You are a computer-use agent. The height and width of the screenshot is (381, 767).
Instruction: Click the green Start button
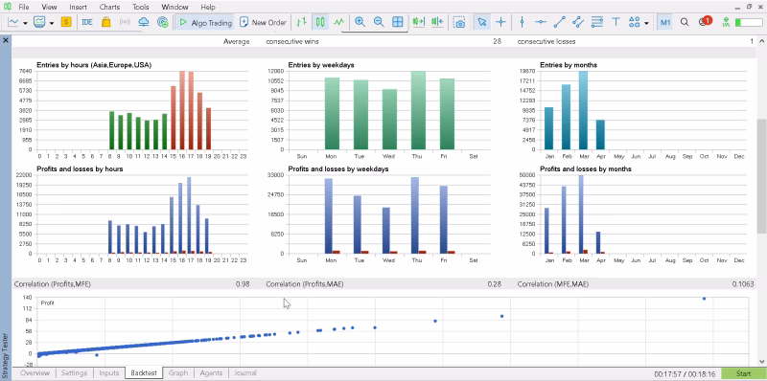(x=744, y=374)
